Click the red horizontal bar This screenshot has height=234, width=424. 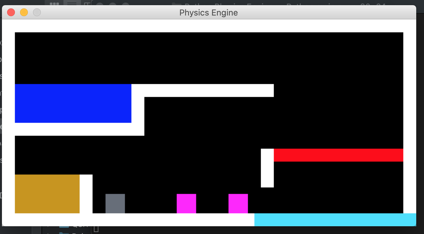point(339,155)
